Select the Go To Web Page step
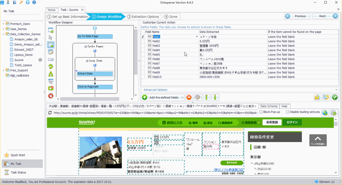The width and height of the screenshot is (342, 185). coord(95,36)
